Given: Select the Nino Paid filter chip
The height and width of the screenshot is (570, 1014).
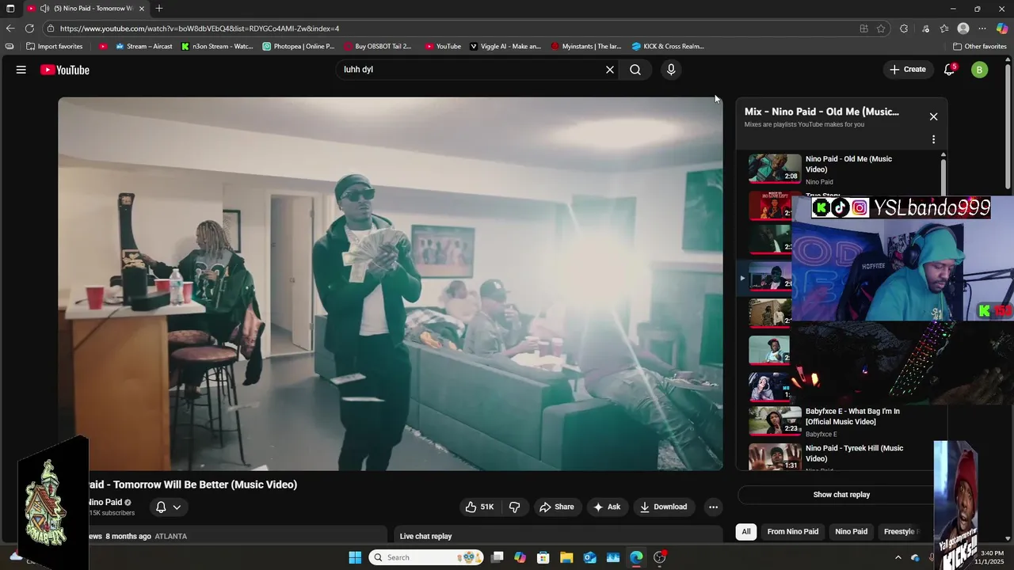Looking at the screenshot, I should click(851, 532).
